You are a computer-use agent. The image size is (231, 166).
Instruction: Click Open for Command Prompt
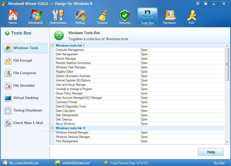click(144, 102)
